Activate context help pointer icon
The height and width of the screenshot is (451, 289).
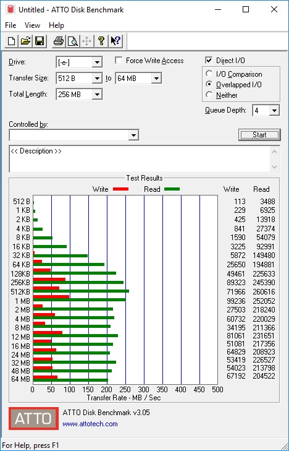(115, 41)
